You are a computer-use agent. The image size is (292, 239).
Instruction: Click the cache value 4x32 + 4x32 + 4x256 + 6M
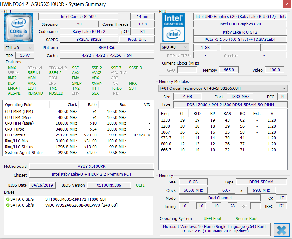(107, 56)
